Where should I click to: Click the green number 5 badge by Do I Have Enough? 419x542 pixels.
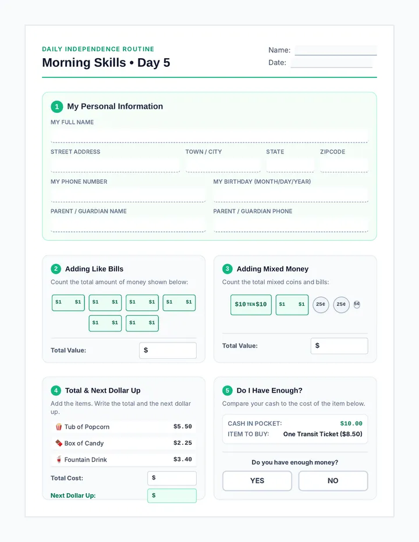pyautogui.click(x=228, y=390)
